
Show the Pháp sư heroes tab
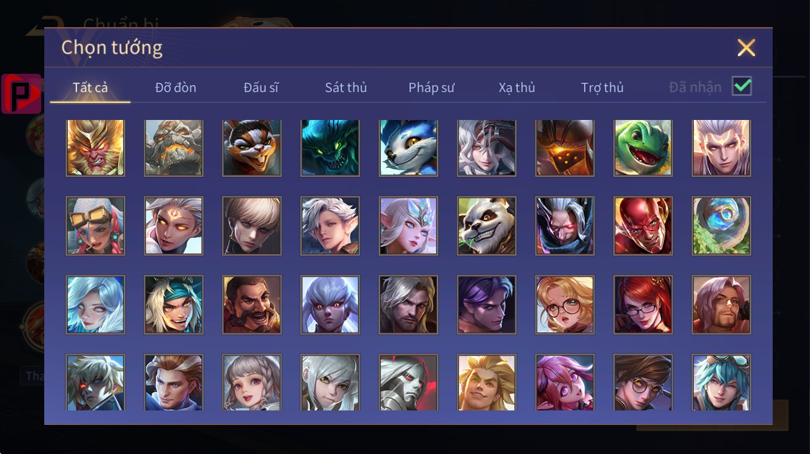(431, 87)
